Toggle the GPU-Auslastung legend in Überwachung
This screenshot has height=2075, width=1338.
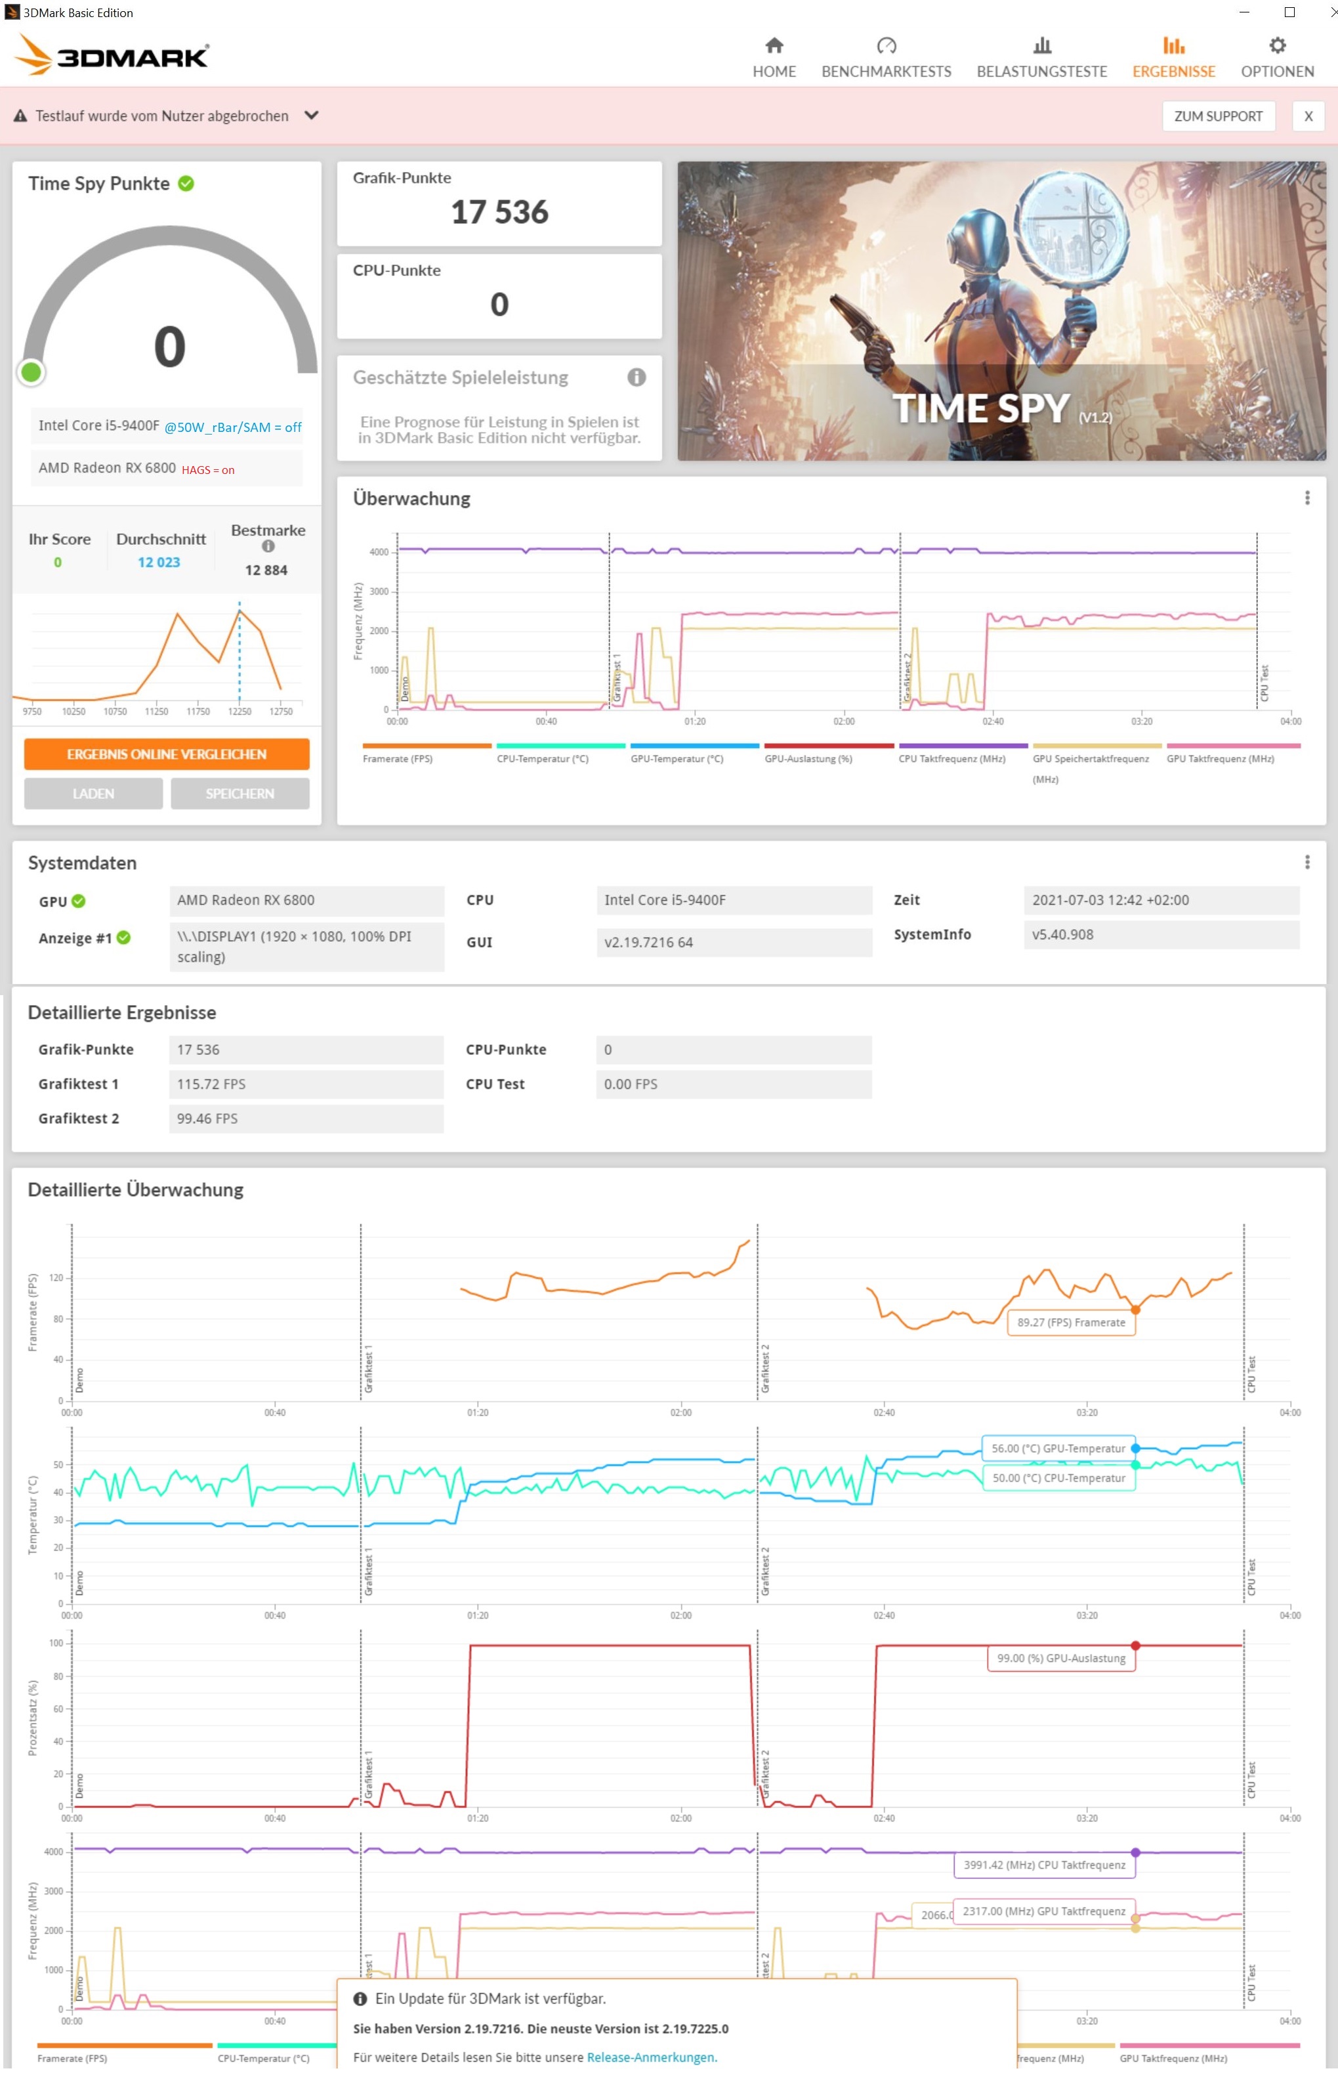click(808, 759)
